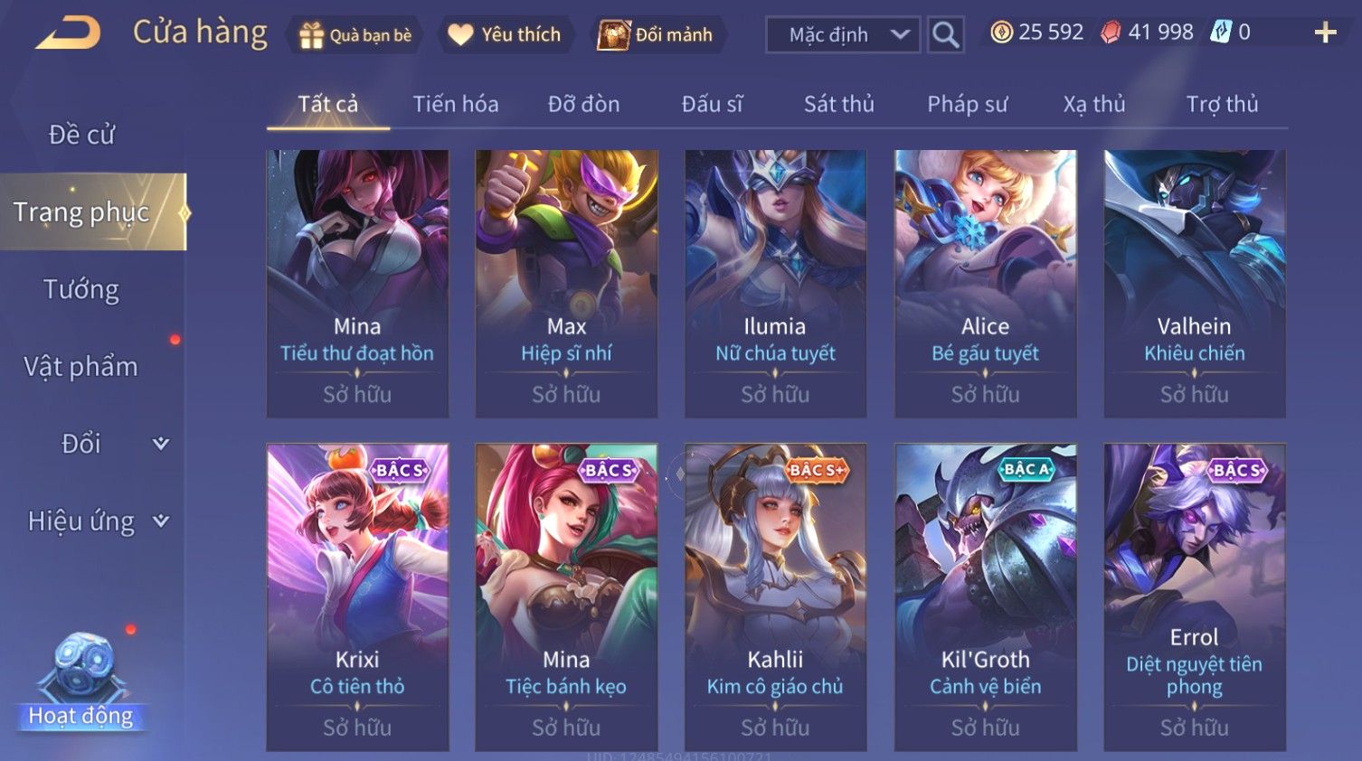Go back using the return arrow icon
The height and width of the screenshot is (761, 1362).
point(68,33)
